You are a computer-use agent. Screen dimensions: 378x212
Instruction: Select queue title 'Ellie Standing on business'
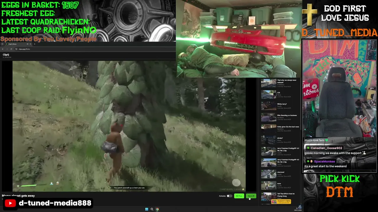(x=287, y=115)
